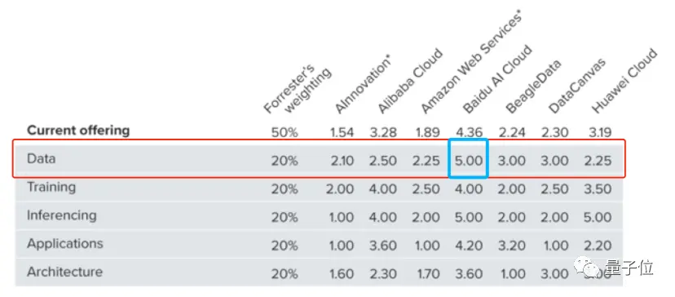The height and width of the screenshot is (297, 675).
Task: Click the Inferencing row label
Action: tap(62, 215)
